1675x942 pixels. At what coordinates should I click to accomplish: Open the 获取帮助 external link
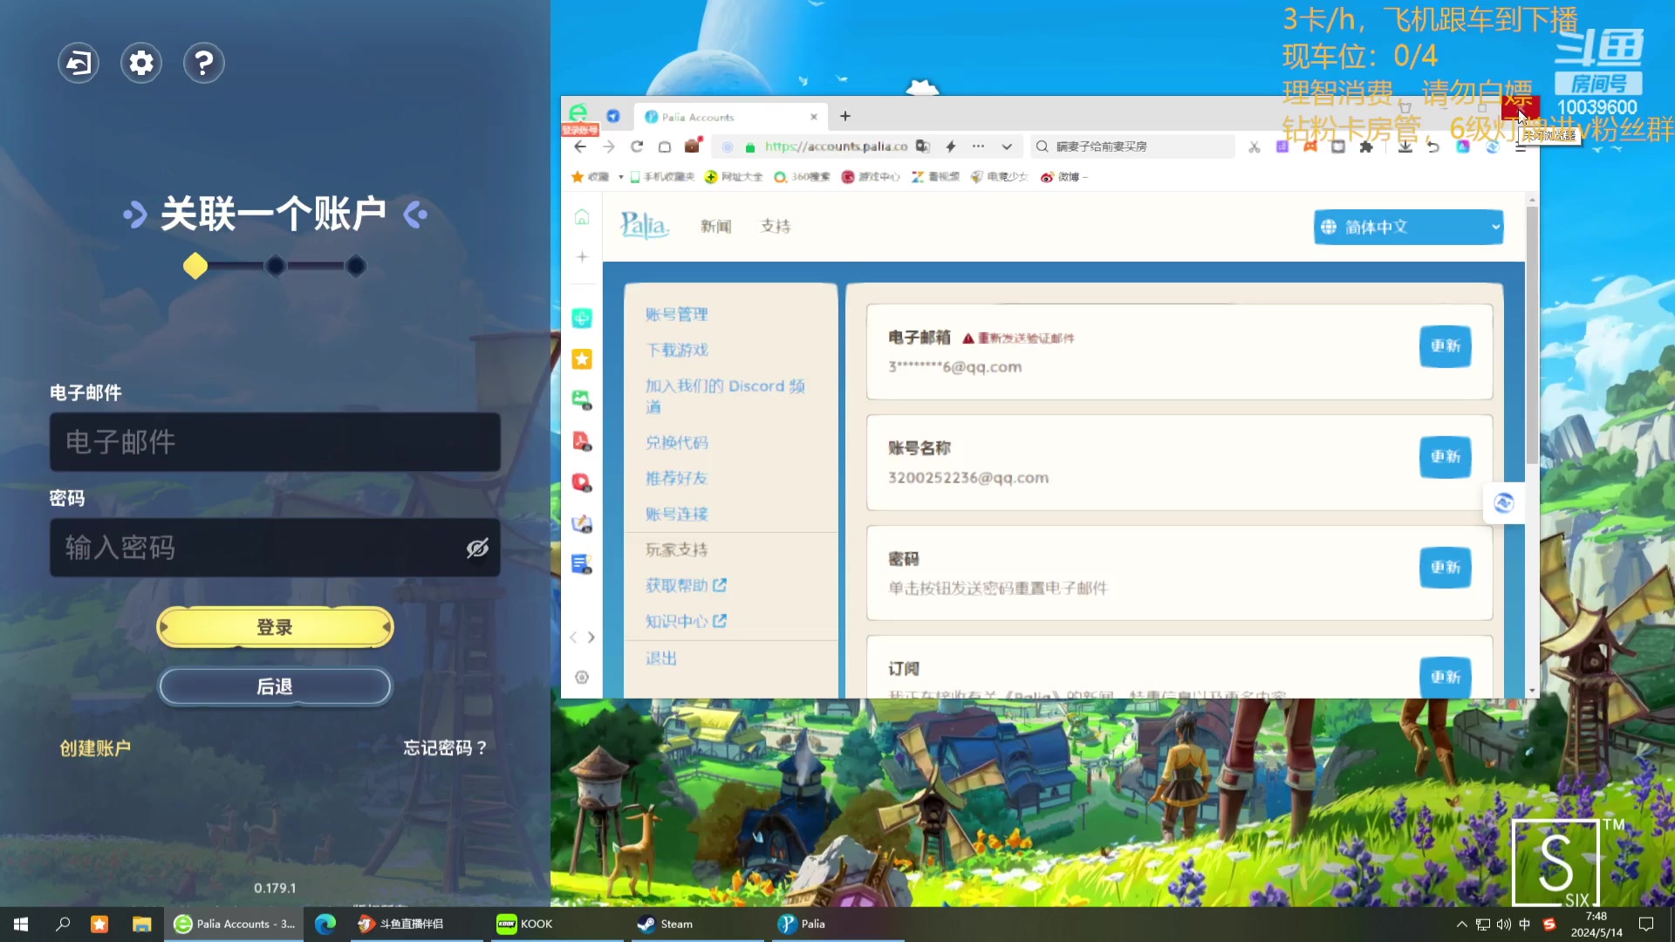(x=686, y=585)
